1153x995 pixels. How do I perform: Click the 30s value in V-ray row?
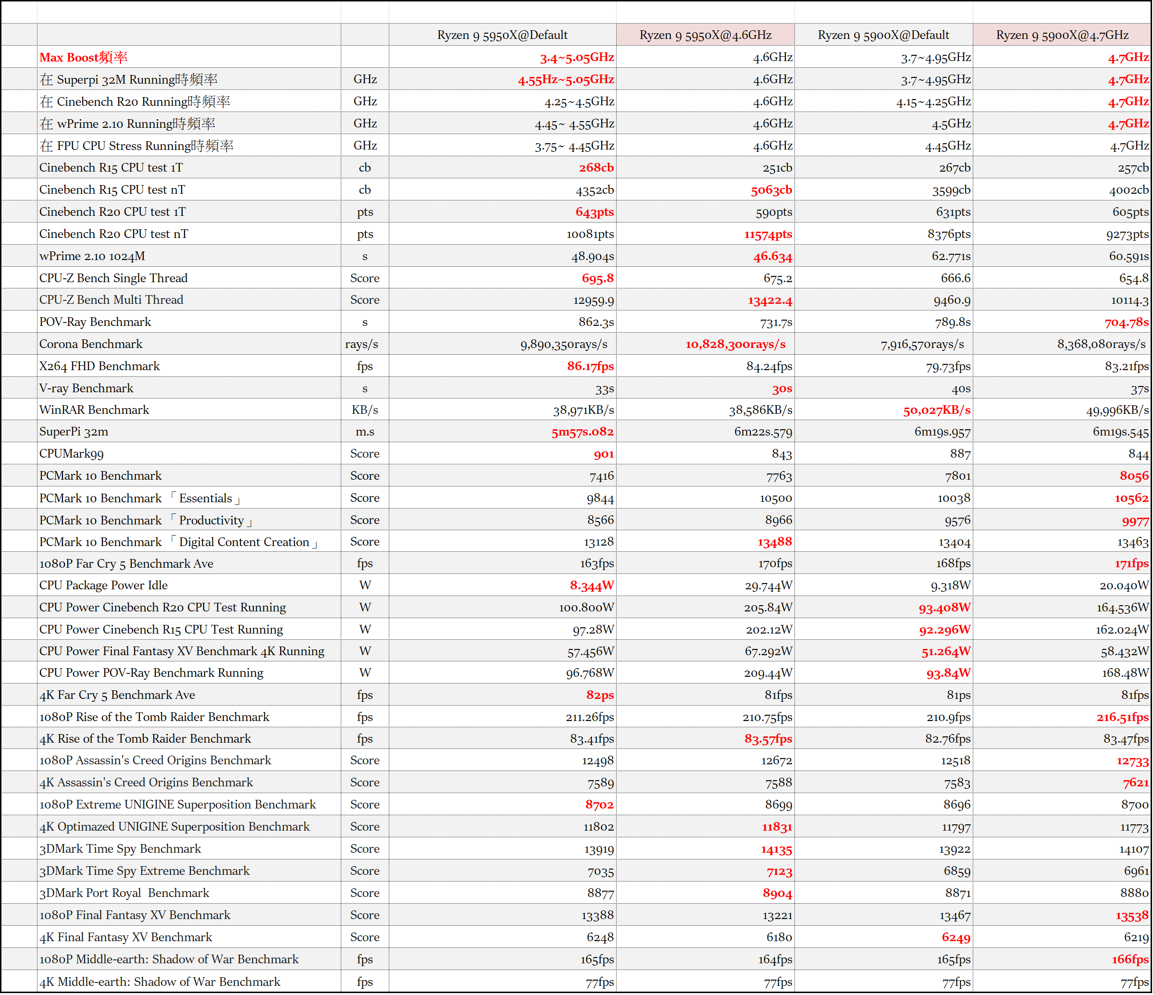782,388
